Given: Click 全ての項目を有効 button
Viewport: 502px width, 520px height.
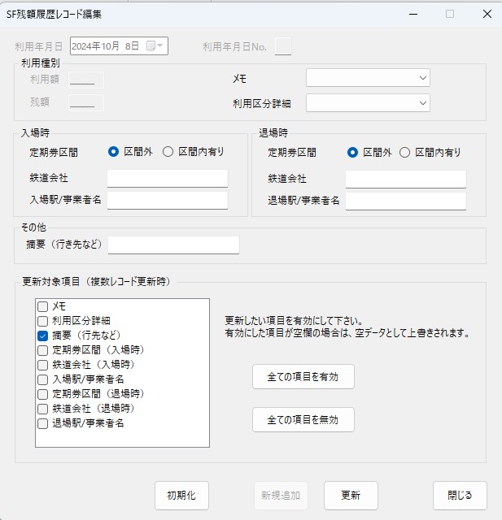Looking at the screenshot, I should [x=303, y=377].
